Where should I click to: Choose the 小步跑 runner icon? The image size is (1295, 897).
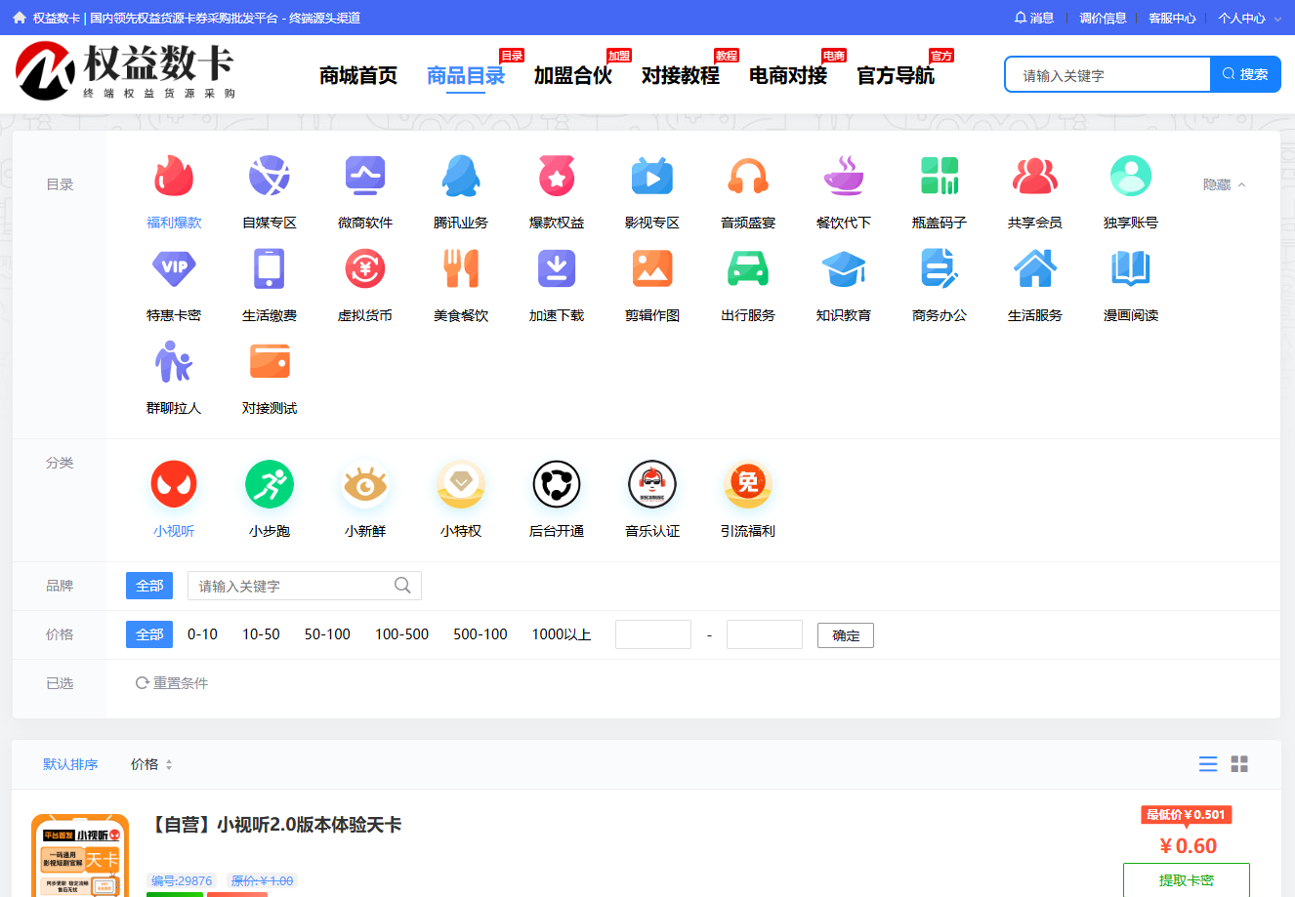270,484
